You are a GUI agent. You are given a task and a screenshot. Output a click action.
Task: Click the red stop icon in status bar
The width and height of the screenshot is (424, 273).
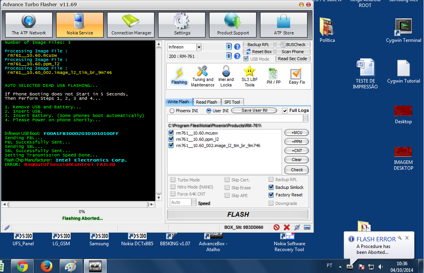coord(277,227)
